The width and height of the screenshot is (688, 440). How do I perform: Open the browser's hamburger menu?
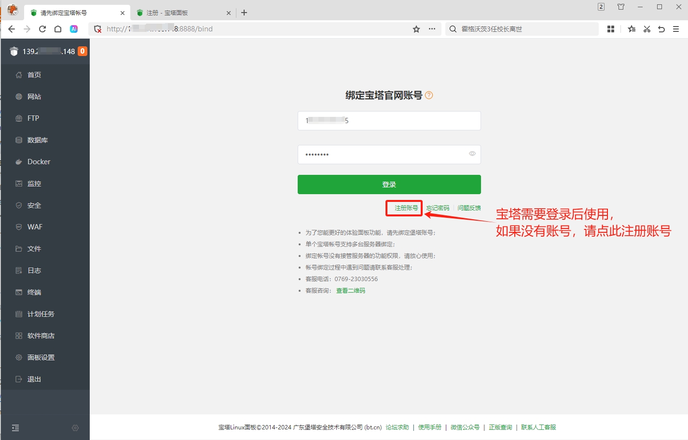pyautogui.click(x=676, y=29)
